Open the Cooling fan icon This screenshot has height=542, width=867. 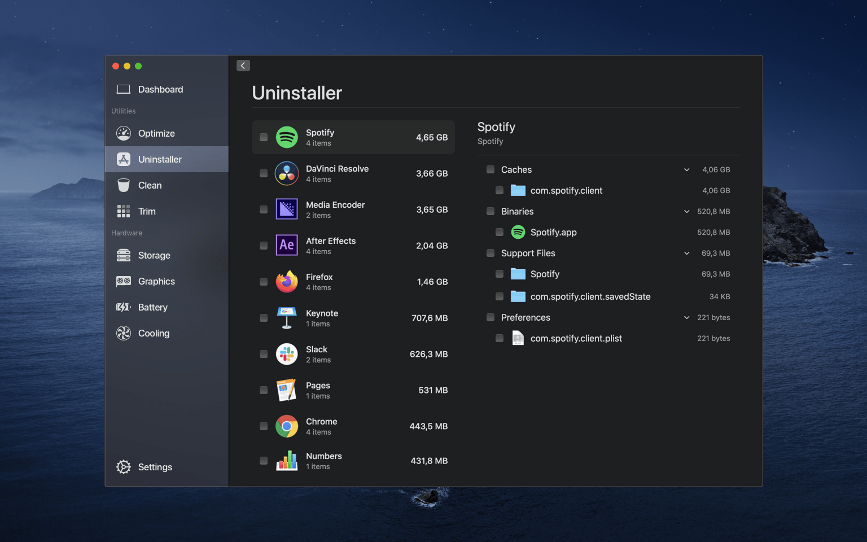124,333
